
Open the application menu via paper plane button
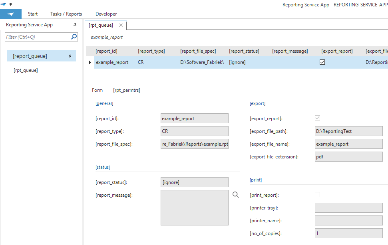10,14
